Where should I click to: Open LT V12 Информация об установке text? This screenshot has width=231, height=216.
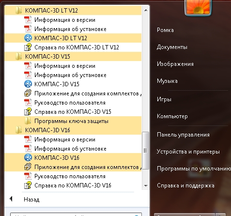click(x=70, y=29)
